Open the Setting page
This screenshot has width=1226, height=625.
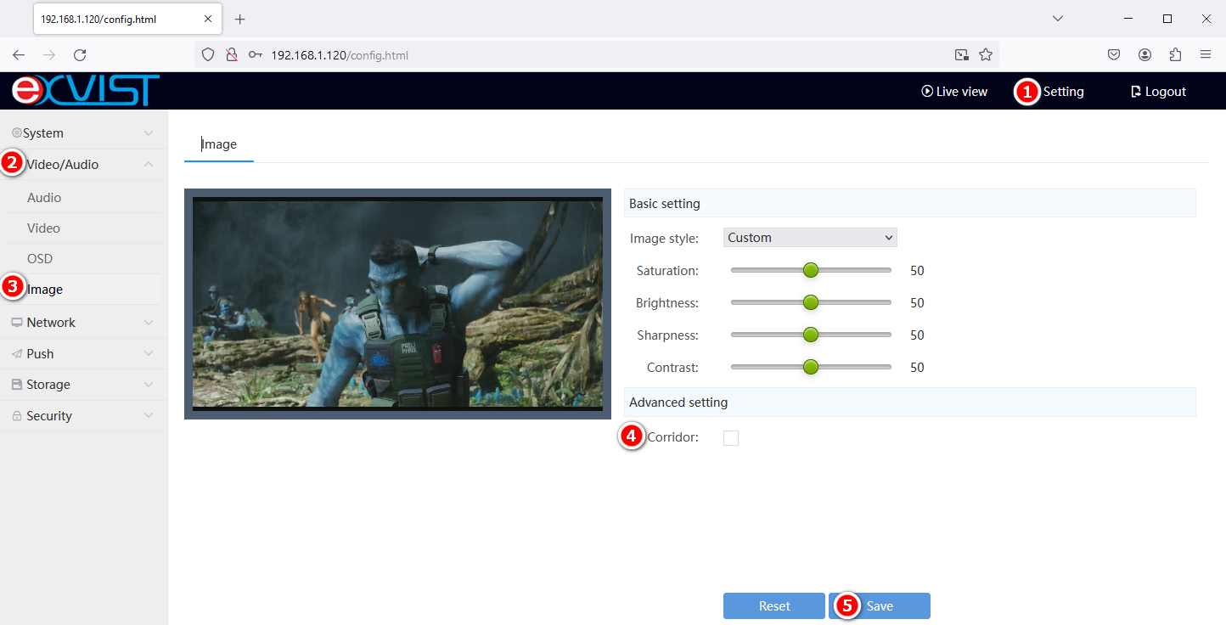1063,92
